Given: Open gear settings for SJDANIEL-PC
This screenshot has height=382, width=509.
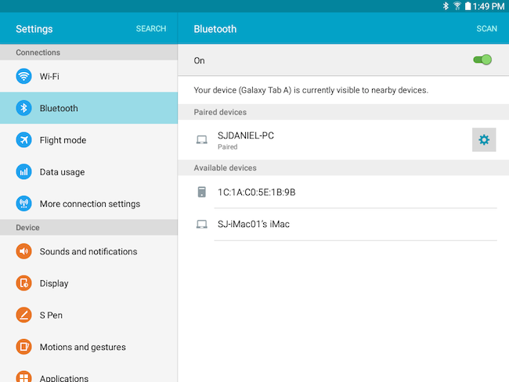Looking at the screenshot, I should click(484, 140).
